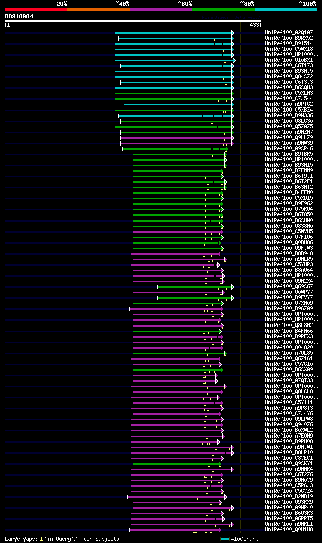Select entry UniRef100_A7QT33
322x543 pixels.
click(x=289, y=381)
